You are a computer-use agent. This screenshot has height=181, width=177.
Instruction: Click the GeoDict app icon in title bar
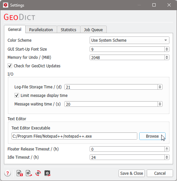click(6, 5)
